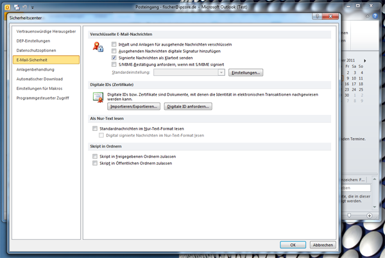Screen dimensions: 385x258
Task: Click the encrypted mail ribbon-and-lock icon
Action: coord(98,47)
